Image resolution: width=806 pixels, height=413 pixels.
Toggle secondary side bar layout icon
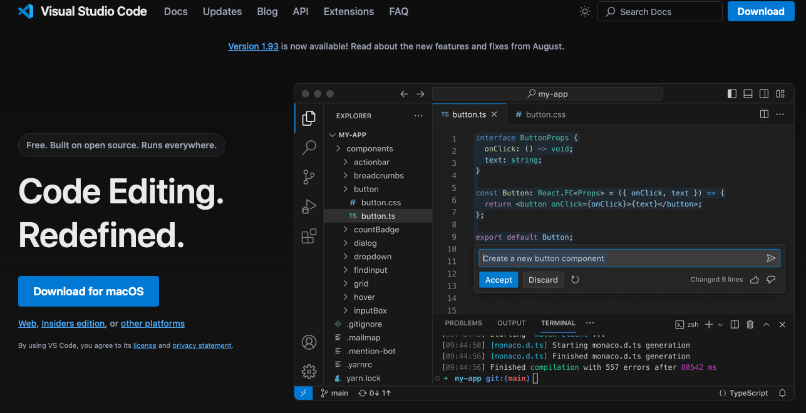click(x=764, y=94)
